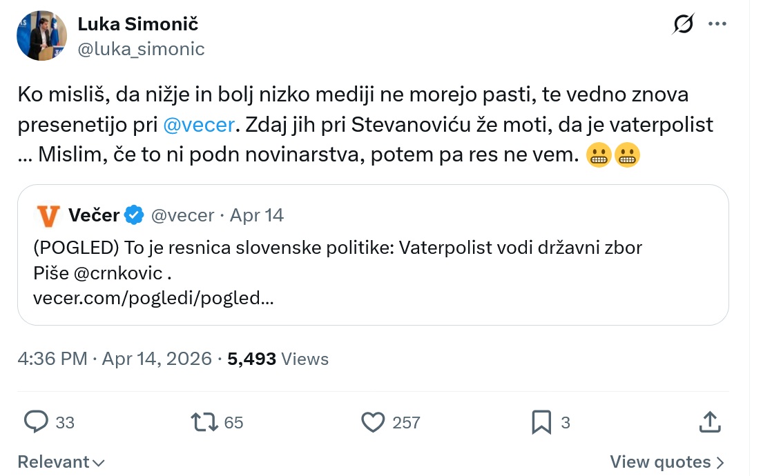Viewport: 772px width, 476px height.
Task: Click the Grok icon on the tweet
Action: tap(683, 25)
